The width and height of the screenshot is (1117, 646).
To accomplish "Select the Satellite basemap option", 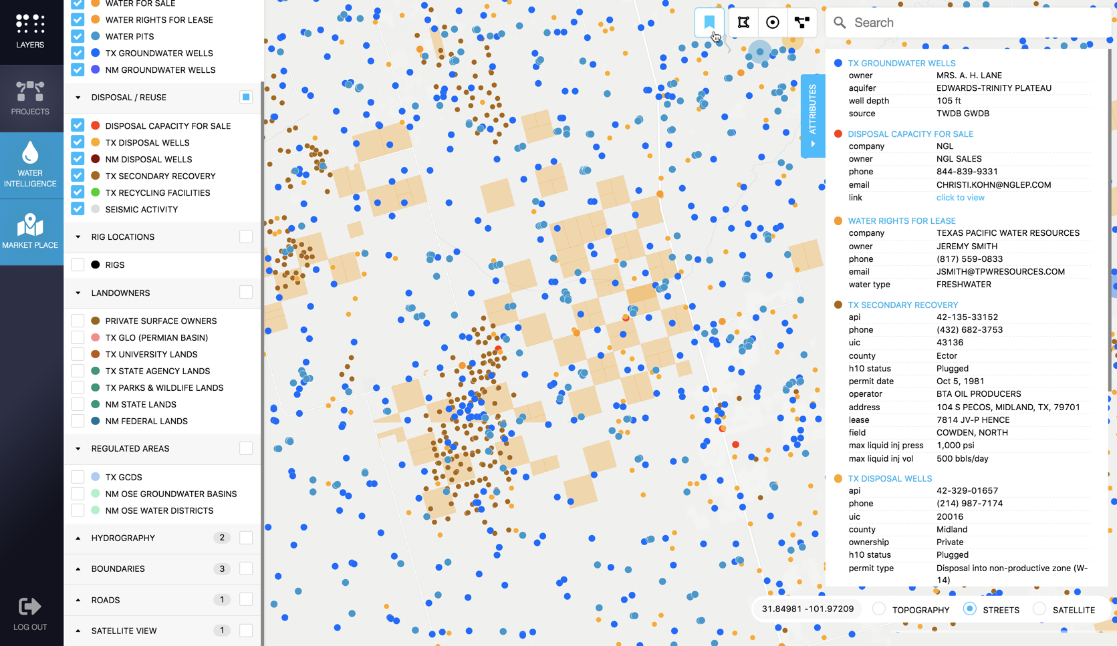I will coord(1039,609).
